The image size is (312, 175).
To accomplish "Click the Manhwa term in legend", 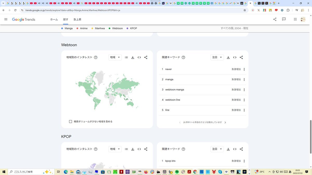I will click(x=100, y=28).
